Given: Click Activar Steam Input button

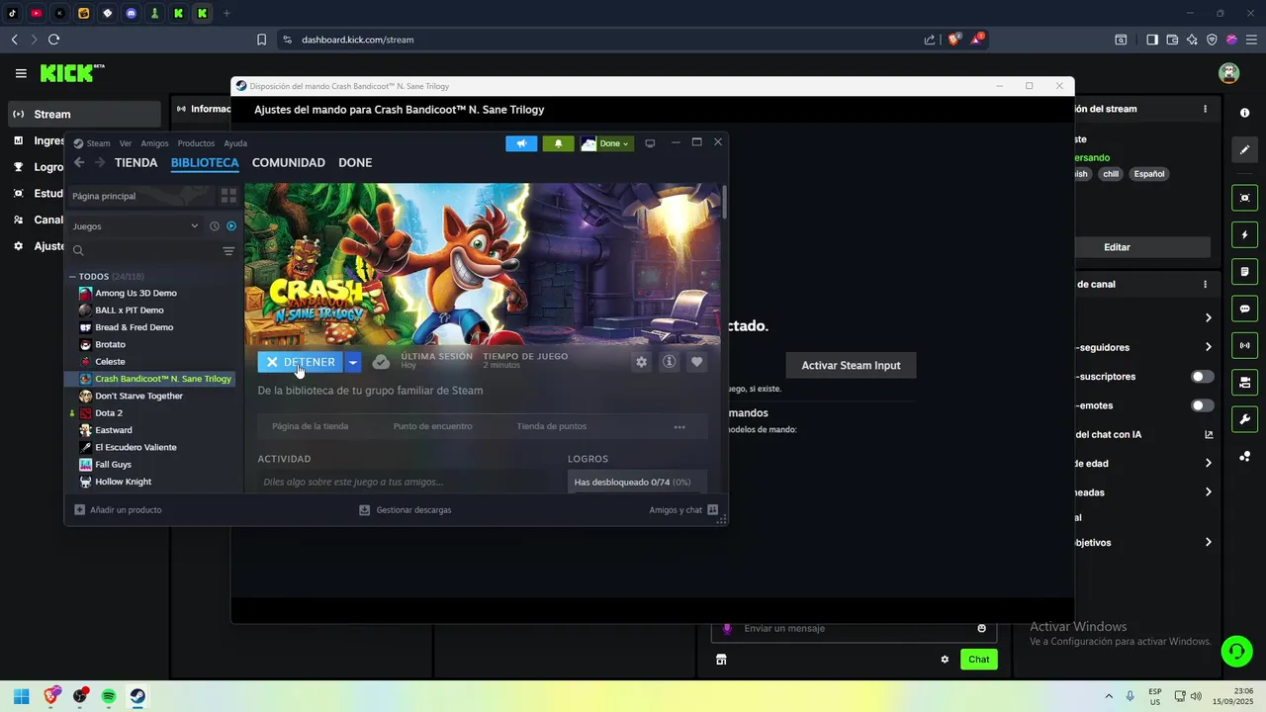Looking at the screenshot, I should [x=851, y=365].
